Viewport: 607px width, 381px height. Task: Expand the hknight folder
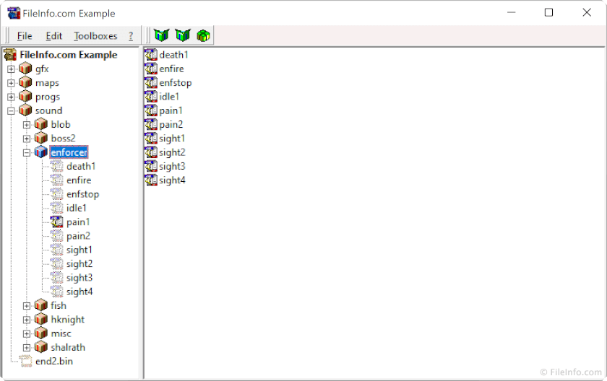pos(27,320)
